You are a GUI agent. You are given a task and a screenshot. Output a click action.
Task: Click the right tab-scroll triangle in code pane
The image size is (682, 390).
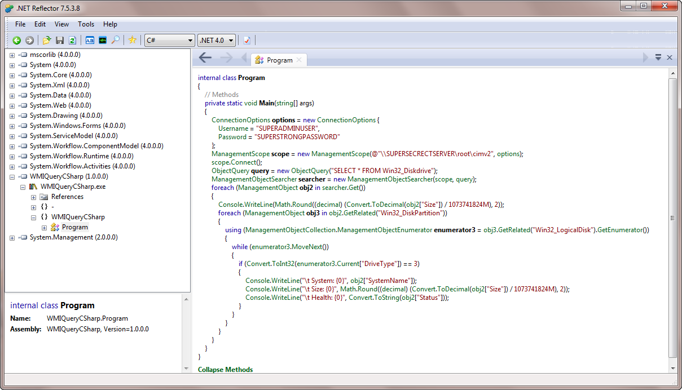coord(646,57)
